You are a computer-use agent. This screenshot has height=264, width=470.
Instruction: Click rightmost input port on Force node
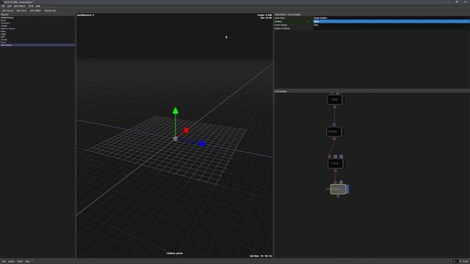point(341,156)
